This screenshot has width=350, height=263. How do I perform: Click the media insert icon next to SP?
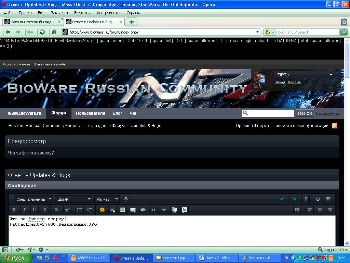pos(174,210)
